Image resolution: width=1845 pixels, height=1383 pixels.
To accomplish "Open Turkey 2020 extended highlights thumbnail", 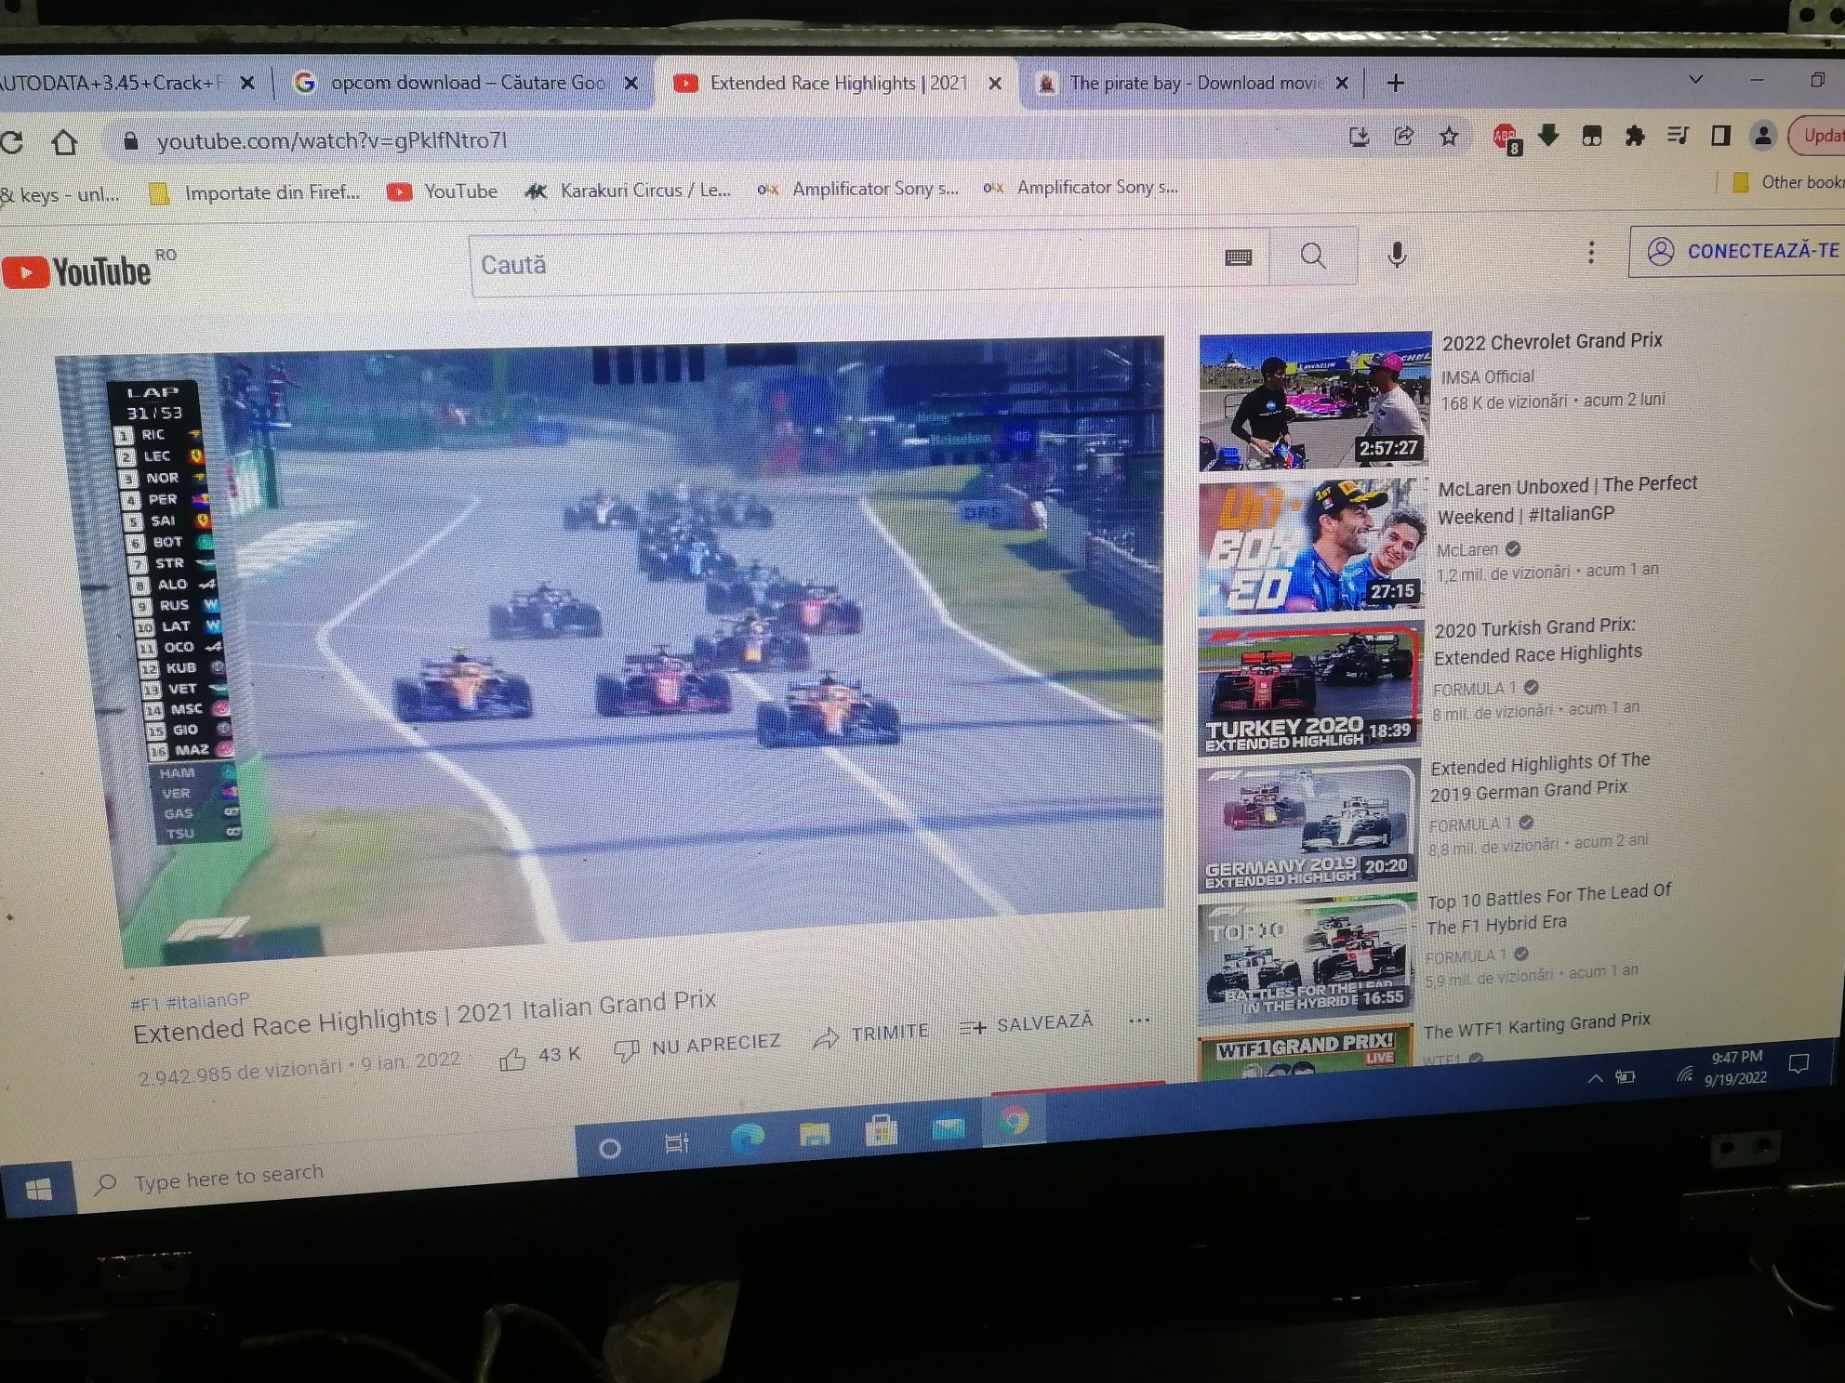I will pyautogui.click(x=1310, y=690).
